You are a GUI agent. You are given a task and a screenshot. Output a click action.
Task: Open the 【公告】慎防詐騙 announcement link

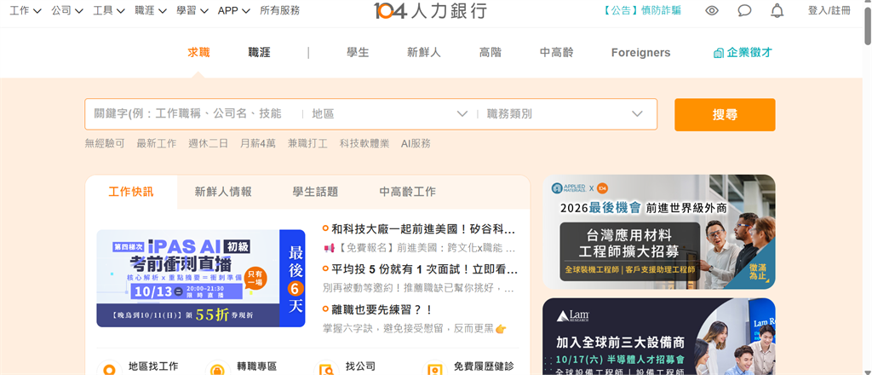coord(642,10)
